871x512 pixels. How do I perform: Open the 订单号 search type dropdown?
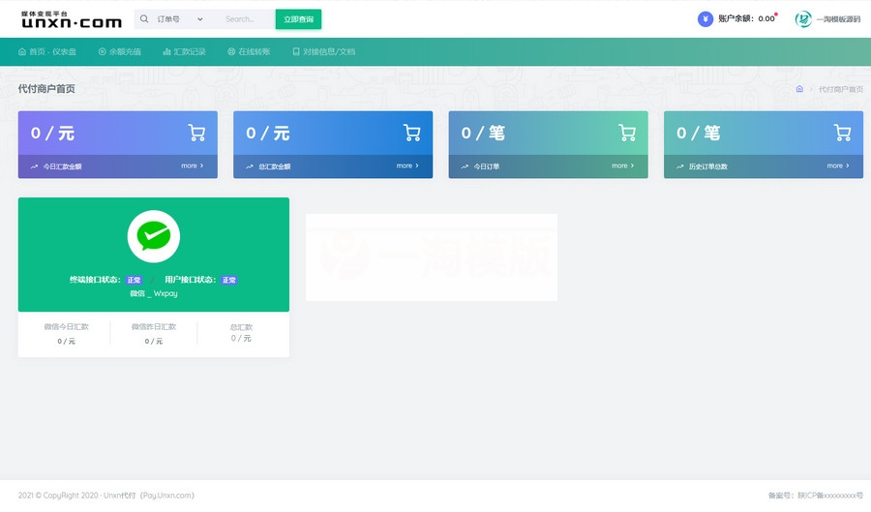pyautogui.click(x=180, y=19)
